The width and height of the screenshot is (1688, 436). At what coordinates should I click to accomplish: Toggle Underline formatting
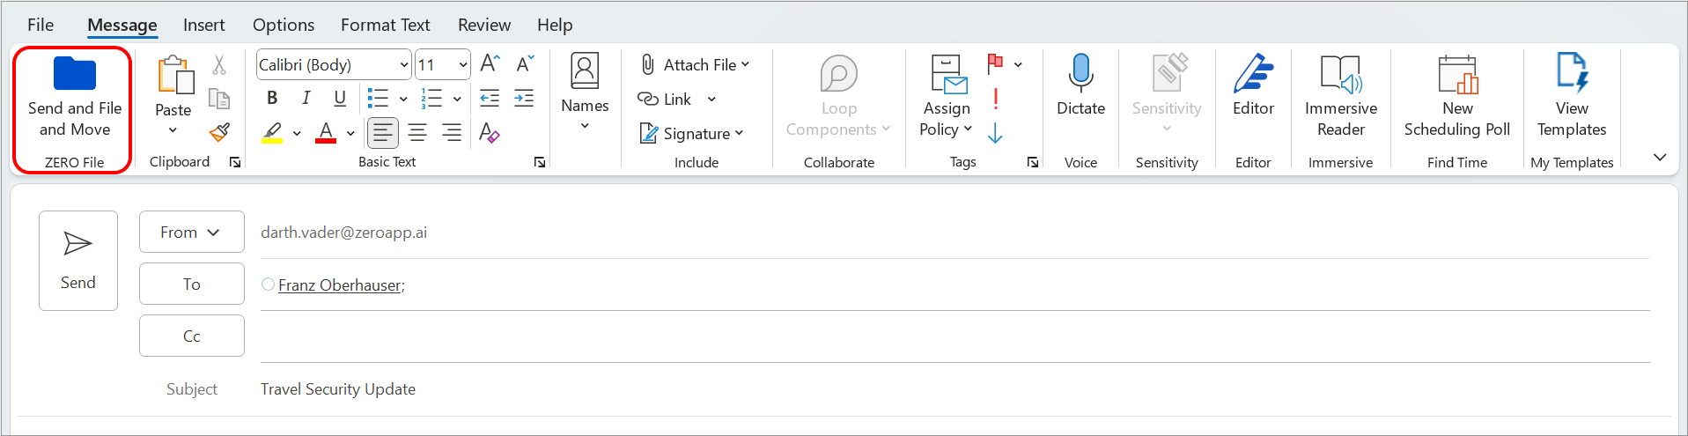click(340, 98)
